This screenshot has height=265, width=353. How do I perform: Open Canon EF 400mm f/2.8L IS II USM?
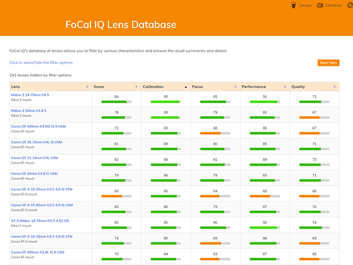tap(38, 252)
